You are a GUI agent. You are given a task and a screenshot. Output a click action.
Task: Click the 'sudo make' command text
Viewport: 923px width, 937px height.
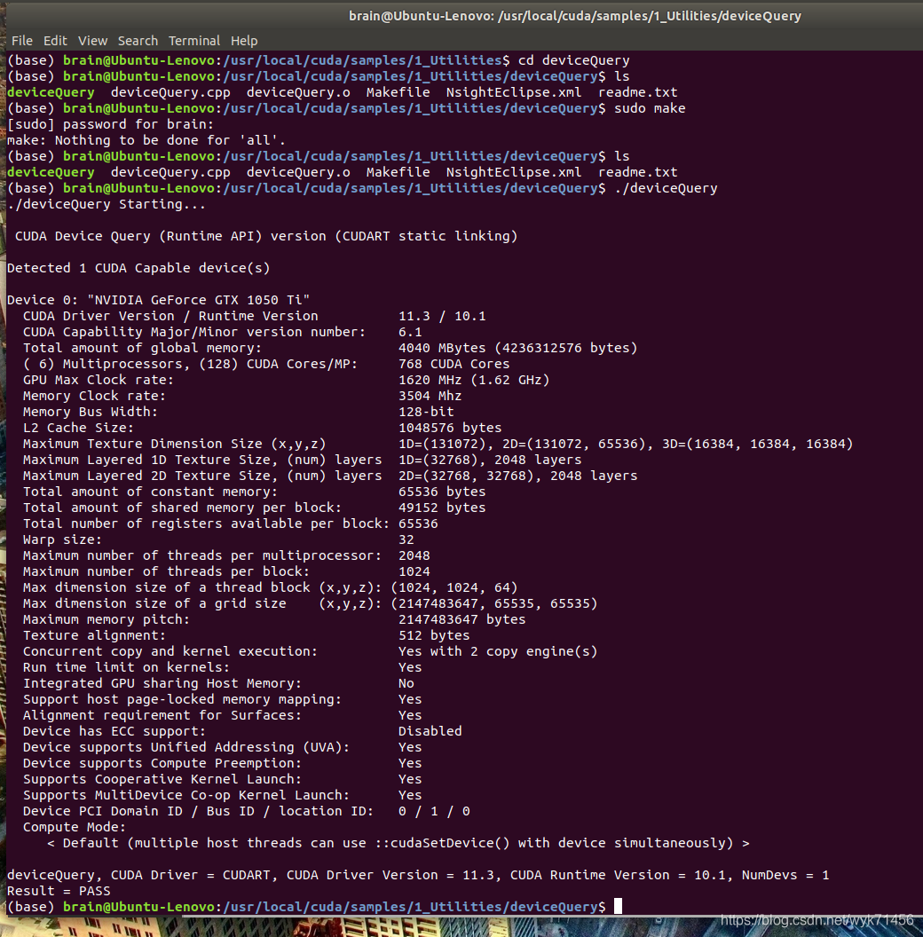pyautogui.click(x=650, y=108)
